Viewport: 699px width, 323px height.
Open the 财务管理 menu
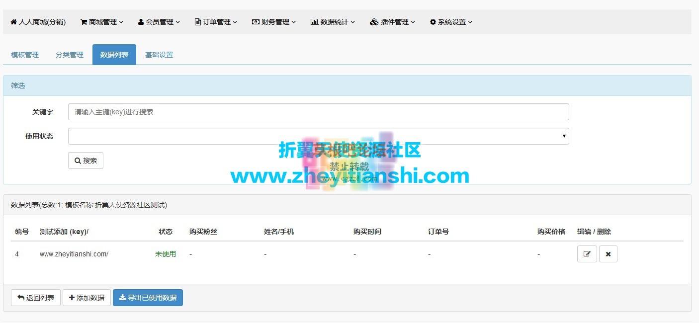point(274,22)
